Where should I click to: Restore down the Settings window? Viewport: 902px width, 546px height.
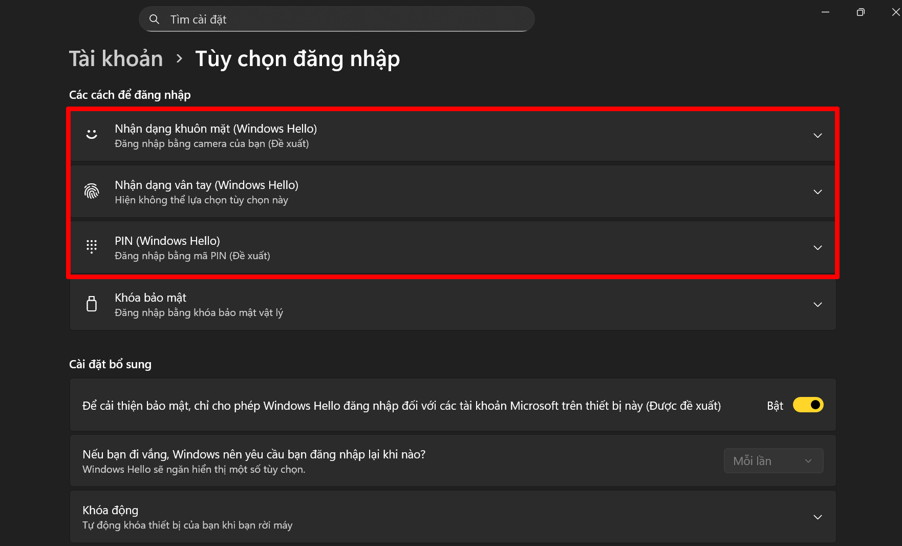(x=861, y=12)
